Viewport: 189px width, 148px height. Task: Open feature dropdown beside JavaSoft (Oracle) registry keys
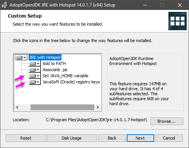point(35,82)
